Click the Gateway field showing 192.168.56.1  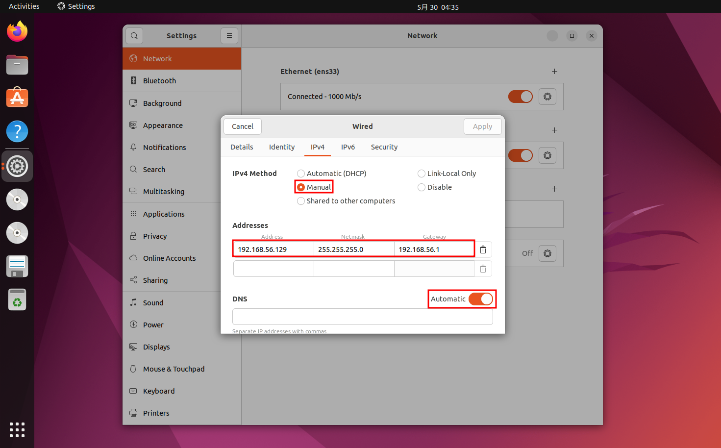coord(433,249)
